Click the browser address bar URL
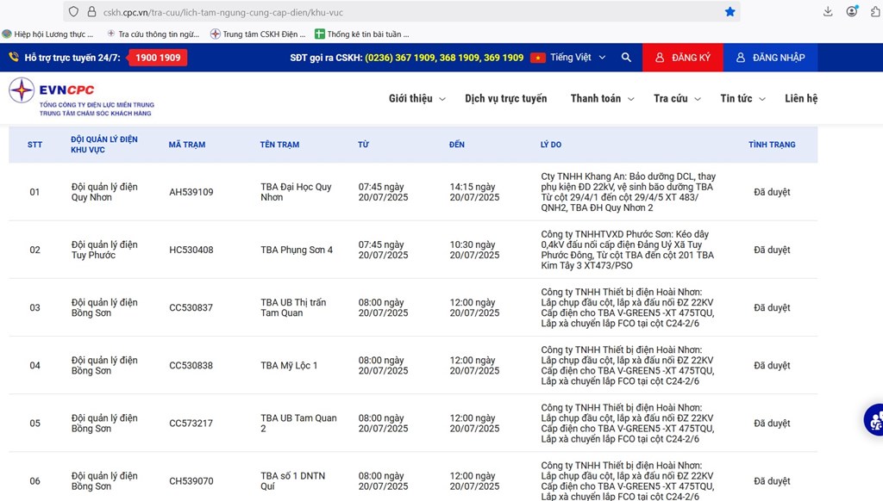Screen dimensions: 883x501 point(223,12)
